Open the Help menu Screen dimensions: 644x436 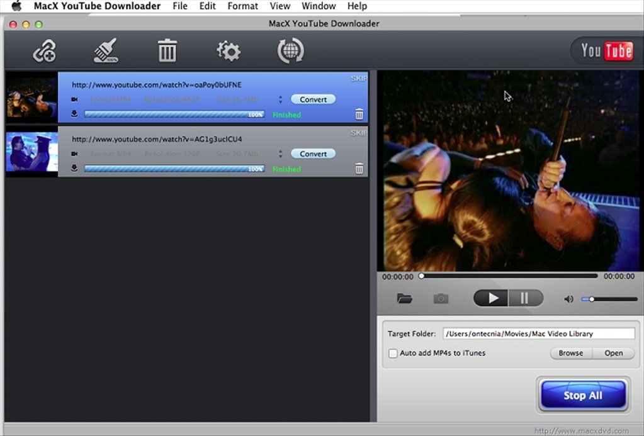click(x=358, y=6)
